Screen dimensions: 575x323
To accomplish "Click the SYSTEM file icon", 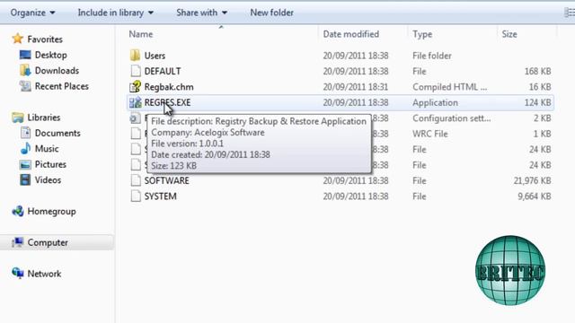I will [x=136, y=196].
